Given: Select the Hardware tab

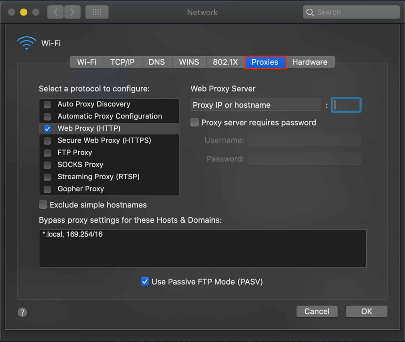Looking at the screenshot, I should point(310,62).
